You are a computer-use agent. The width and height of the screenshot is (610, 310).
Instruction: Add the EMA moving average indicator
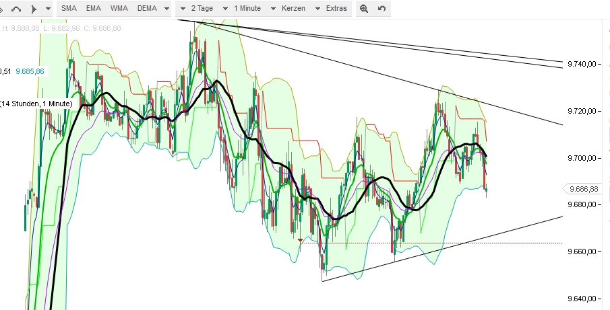click(94, 8)
